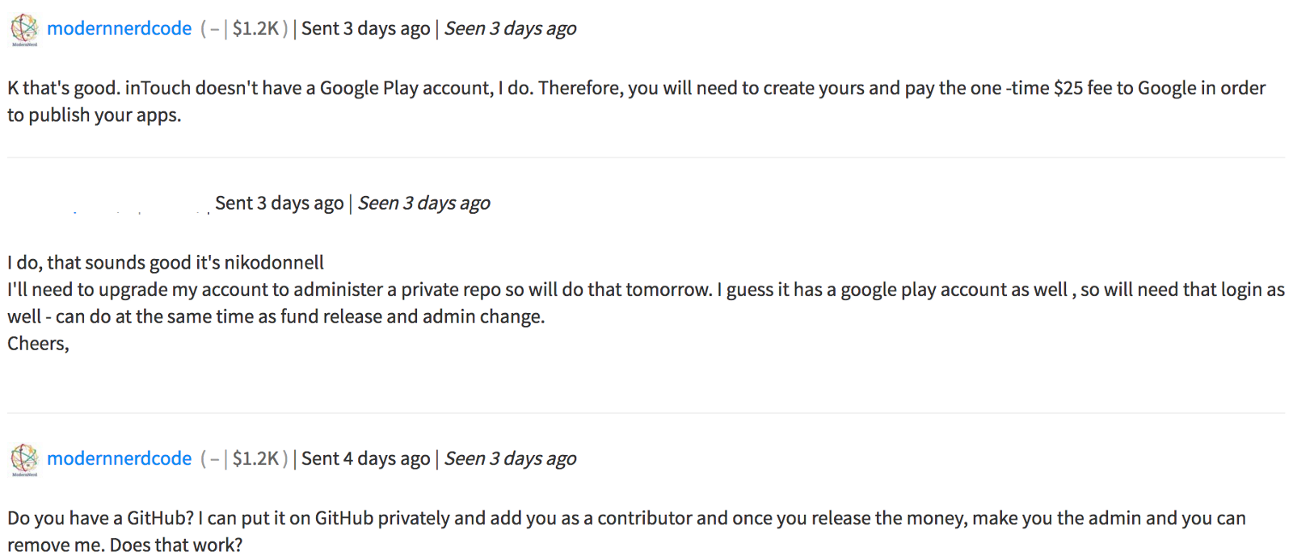This screenshot has height=560, width=1293.
Task: Click the GitHub username "nikodonnell"
Action: coord(274,263)
